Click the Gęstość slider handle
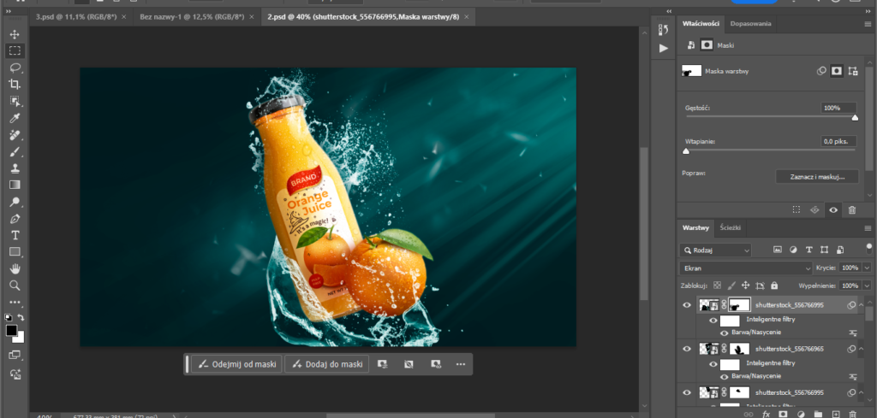The height and width of the screenshot is (418, 877). [855, 117]
